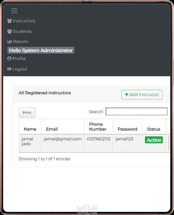Click the Print button
The image size is (174, 215).
[x=27, y=113]
